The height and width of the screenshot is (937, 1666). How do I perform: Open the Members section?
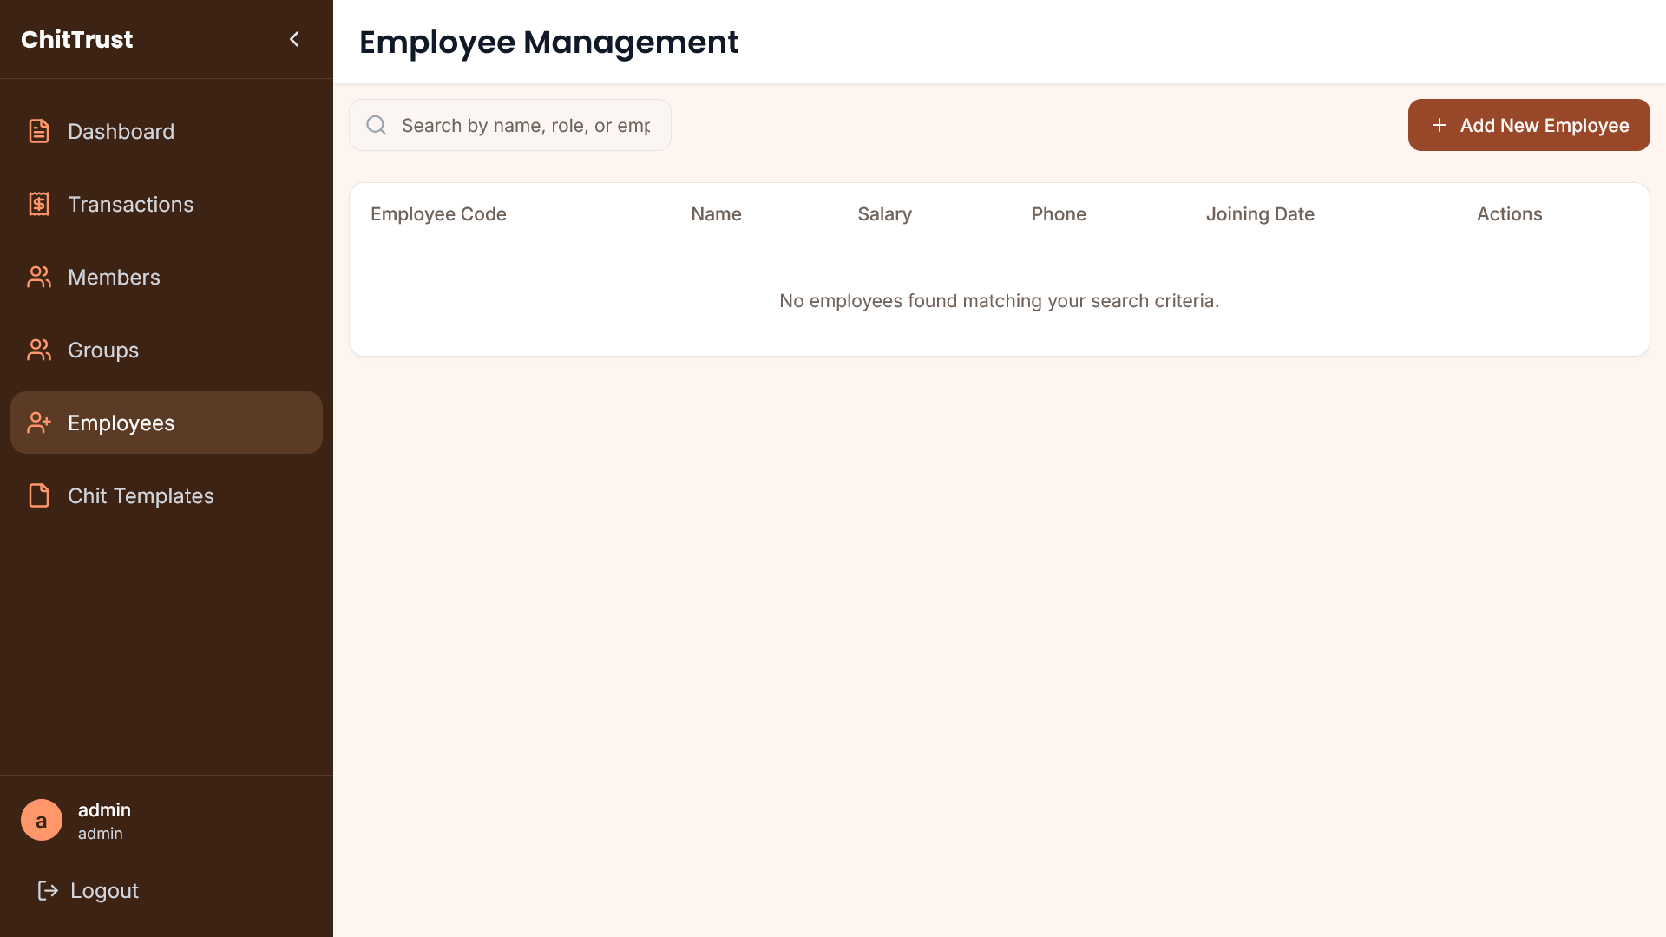point(167,277)
